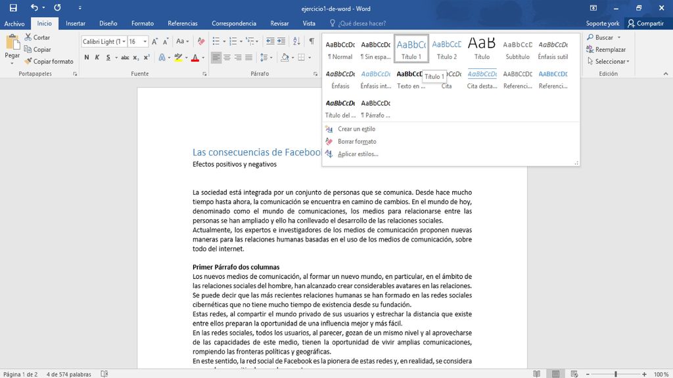This screenshot has width=673, height=378.
Task: Click the Redo arrow in quick access
Action: tap(57, 8)
